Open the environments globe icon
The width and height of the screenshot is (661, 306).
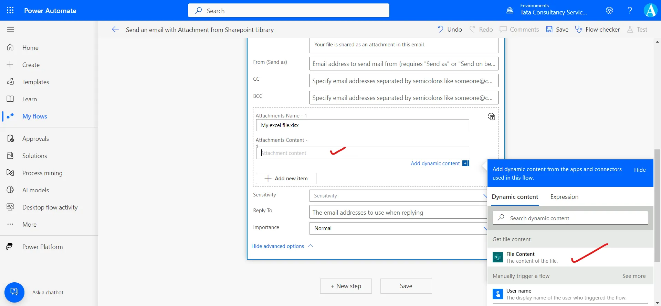(510, 10)
